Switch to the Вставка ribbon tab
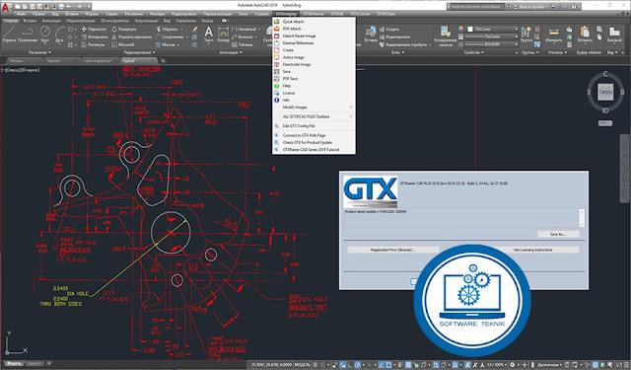Screen dimensions: 631x370 pos(30,21)
